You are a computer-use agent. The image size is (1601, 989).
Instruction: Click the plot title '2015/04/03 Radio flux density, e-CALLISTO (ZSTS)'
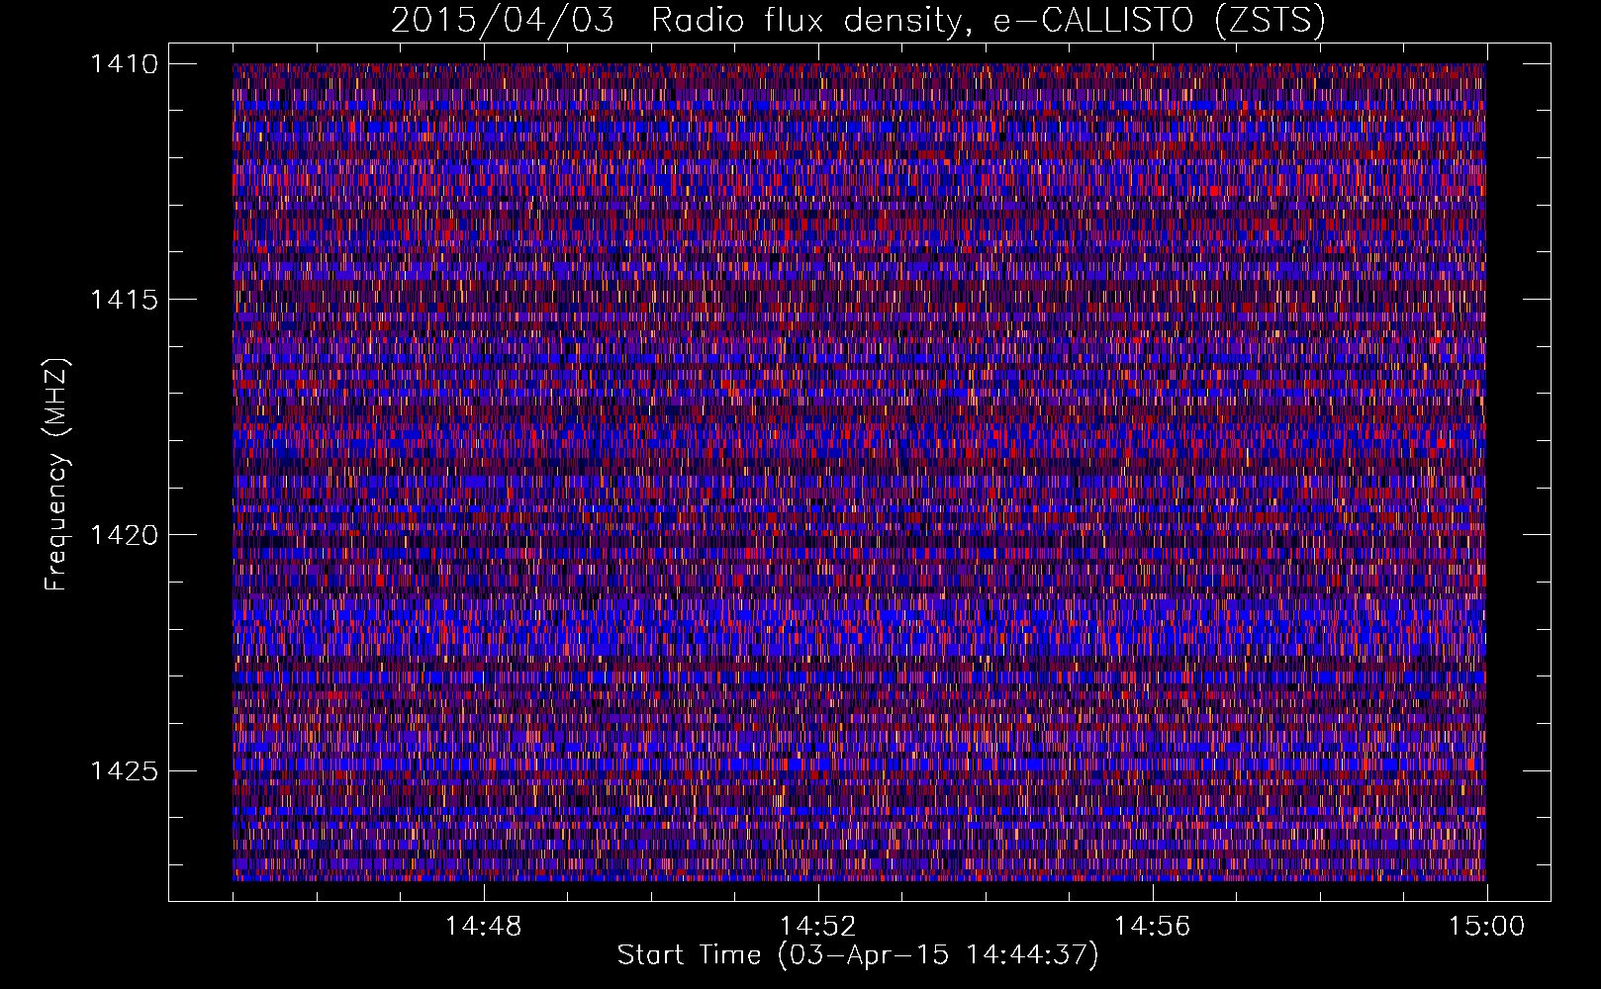[x=858, y=21]
